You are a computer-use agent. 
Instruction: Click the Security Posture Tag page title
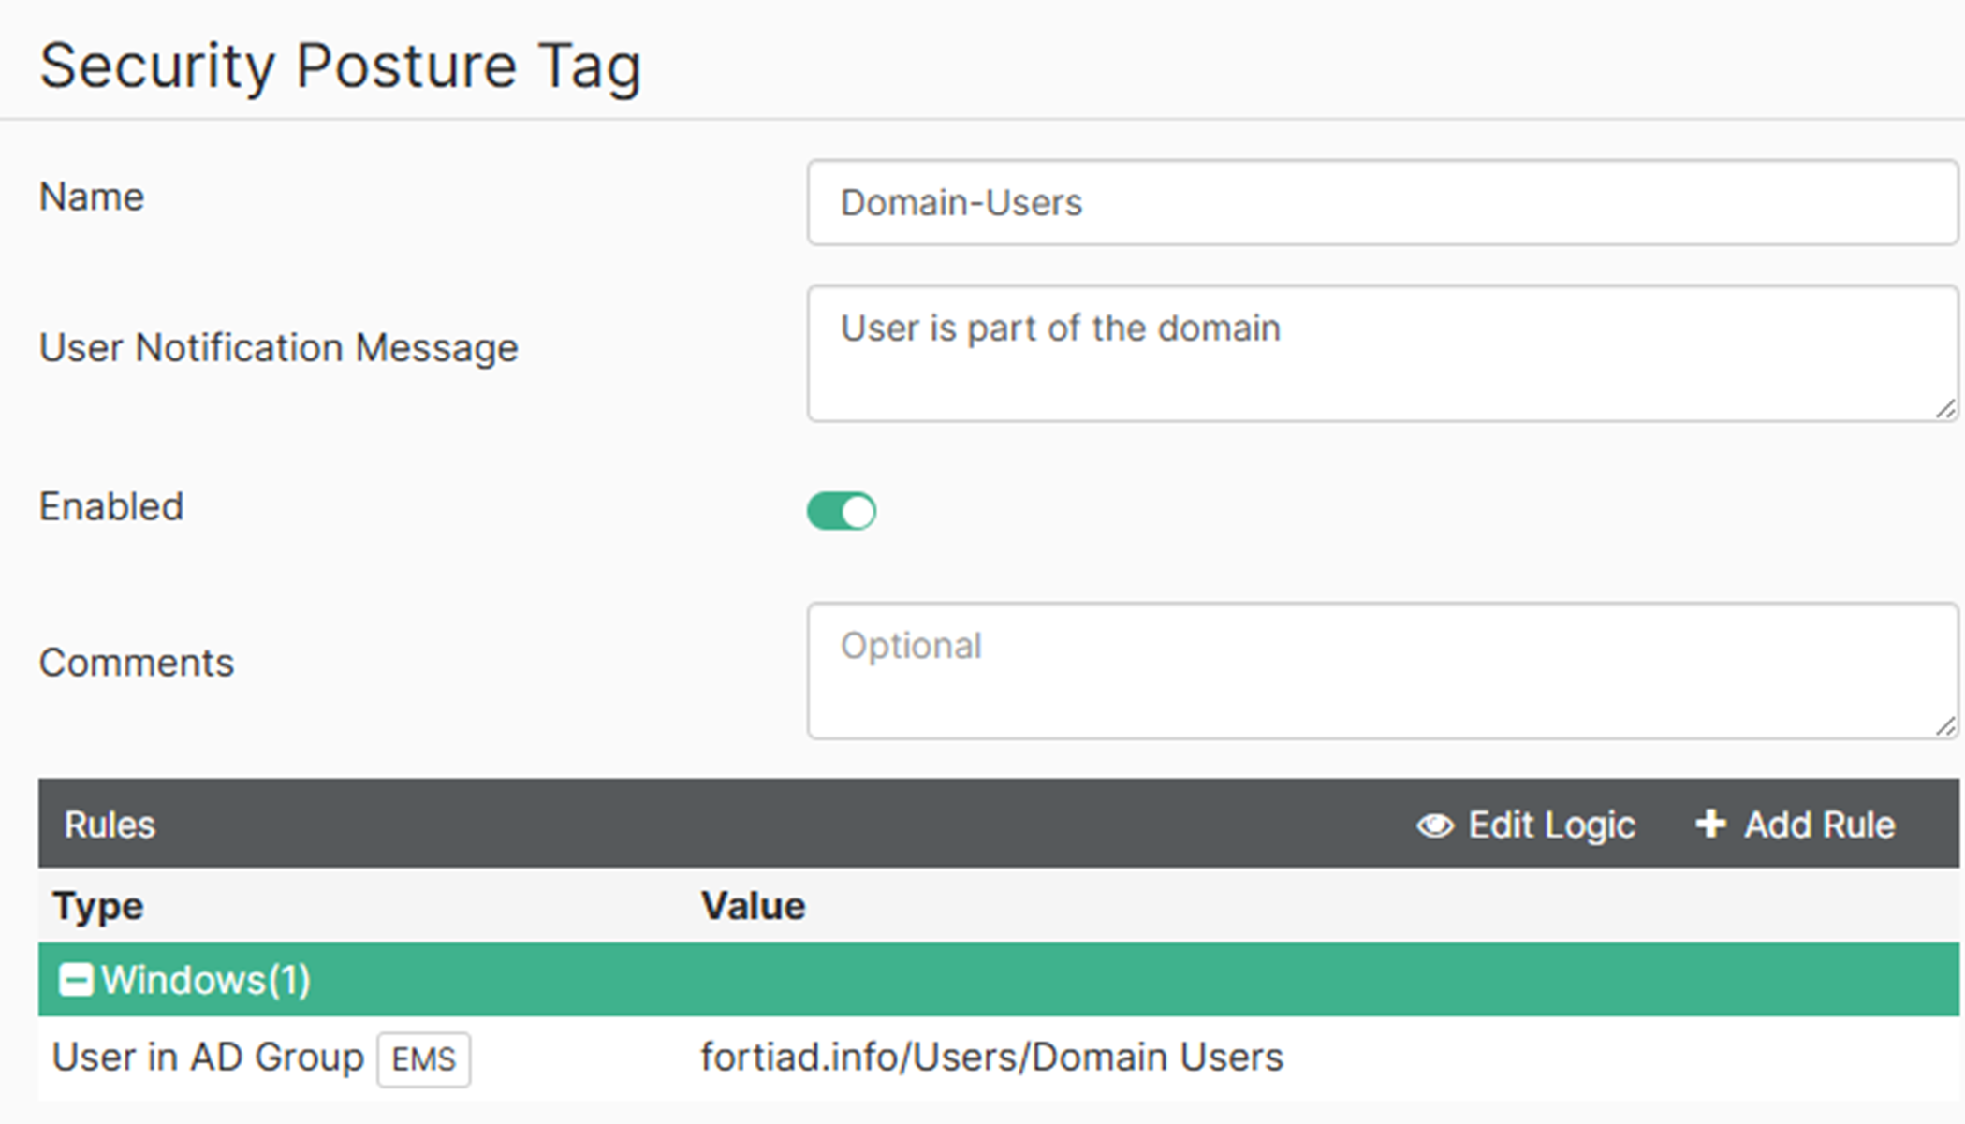coord(341,66)
